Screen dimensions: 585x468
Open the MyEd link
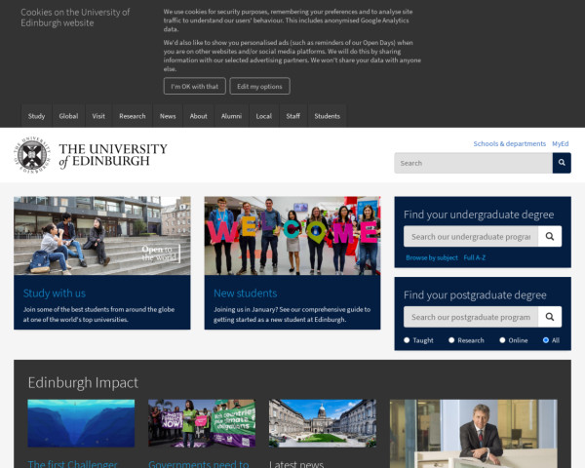pos(561,143)
